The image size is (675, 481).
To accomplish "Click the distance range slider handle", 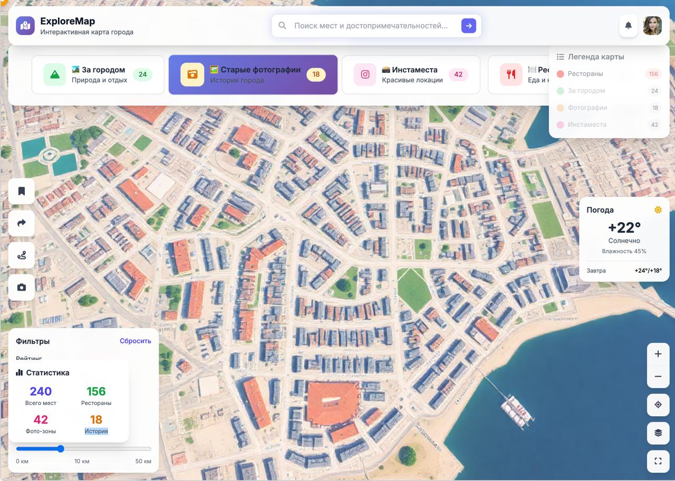I will [61, 449].
